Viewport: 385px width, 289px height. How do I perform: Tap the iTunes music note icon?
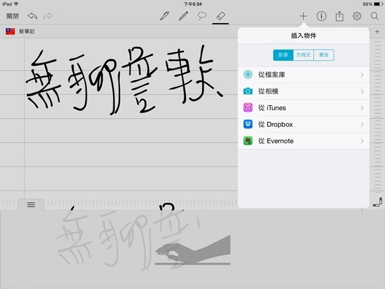[x=248, y=108]
